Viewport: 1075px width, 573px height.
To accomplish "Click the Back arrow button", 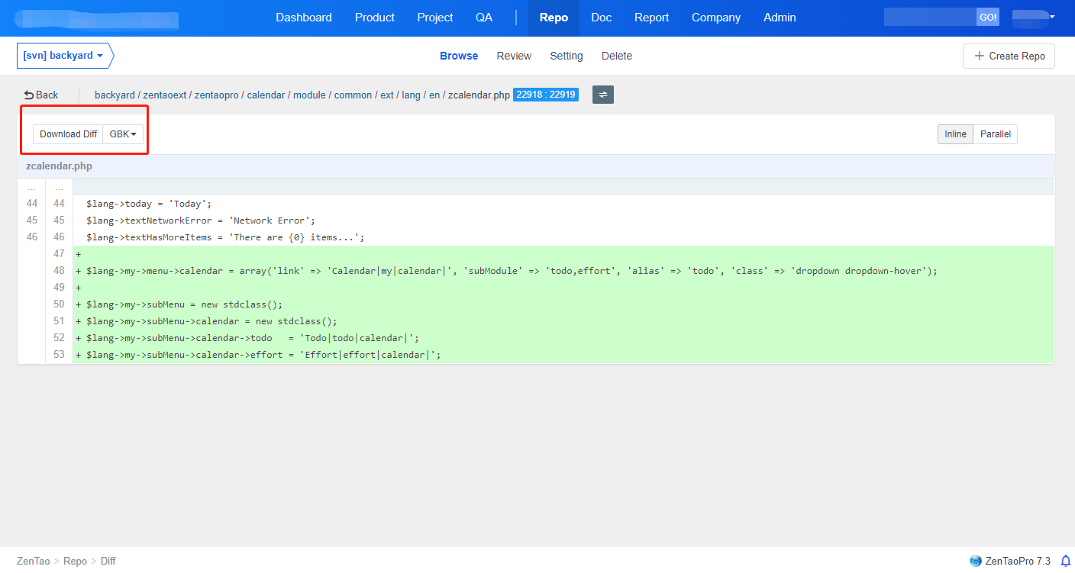I will coord(41,95).
